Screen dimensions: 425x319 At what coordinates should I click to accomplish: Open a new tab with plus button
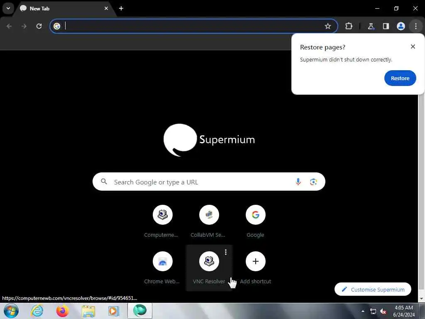(121, 8)
